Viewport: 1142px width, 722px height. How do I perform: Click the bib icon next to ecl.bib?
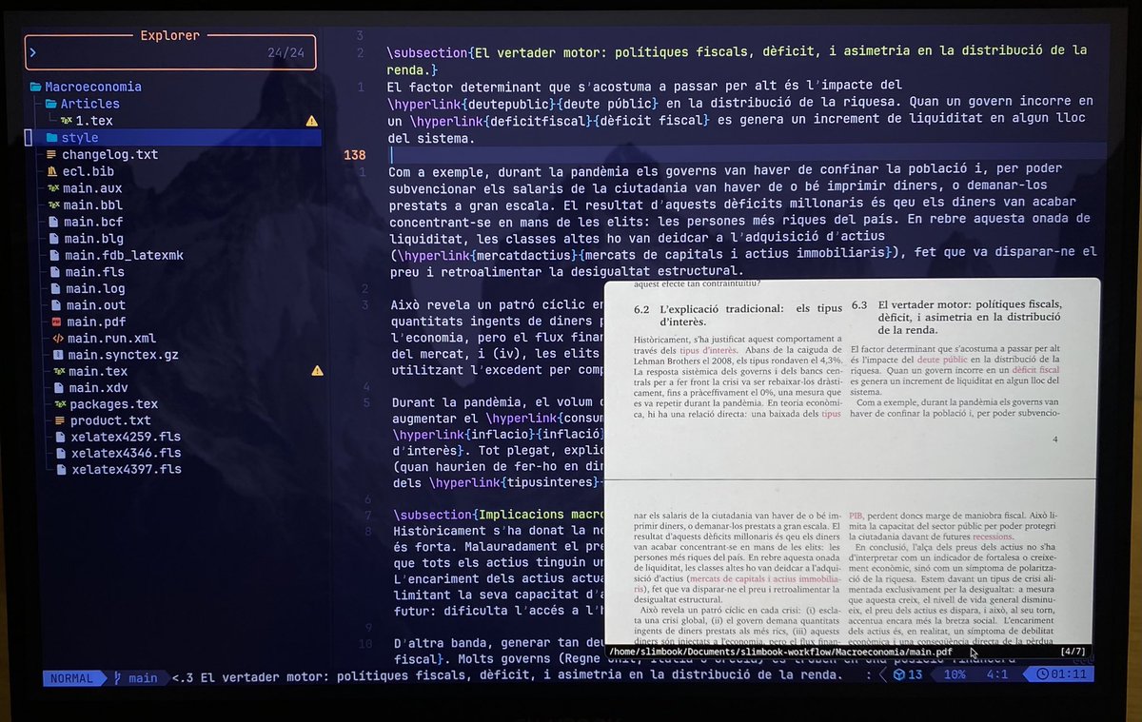(x=51, y=171)
